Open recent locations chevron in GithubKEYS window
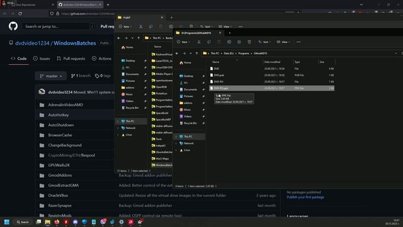Image resolution: width=403 pixels, height=227 pixels. 190,53
